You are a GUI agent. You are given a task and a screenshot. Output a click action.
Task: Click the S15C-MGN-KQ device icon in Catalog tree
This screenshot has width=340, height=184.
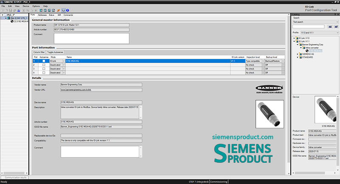[307, 51]
